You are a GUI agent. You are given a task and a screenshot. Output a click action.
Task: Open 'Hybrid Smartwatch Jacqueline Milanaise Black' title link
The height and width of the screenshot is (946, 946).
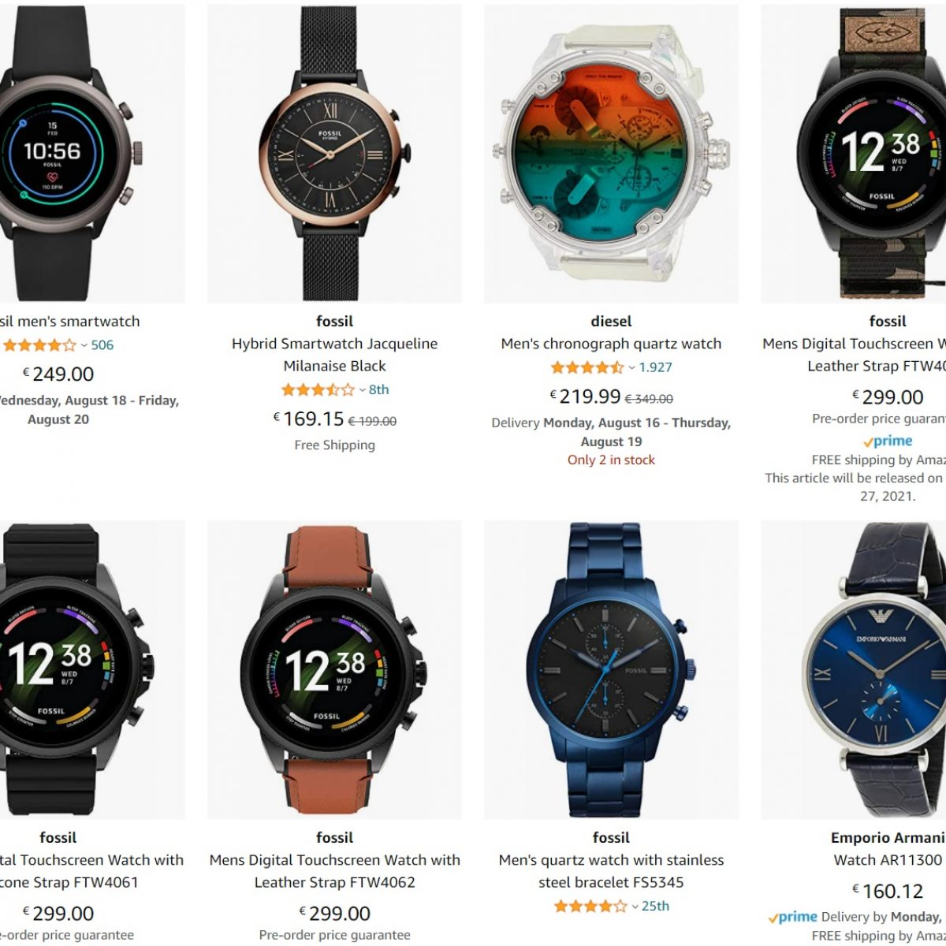click(334, 355)
